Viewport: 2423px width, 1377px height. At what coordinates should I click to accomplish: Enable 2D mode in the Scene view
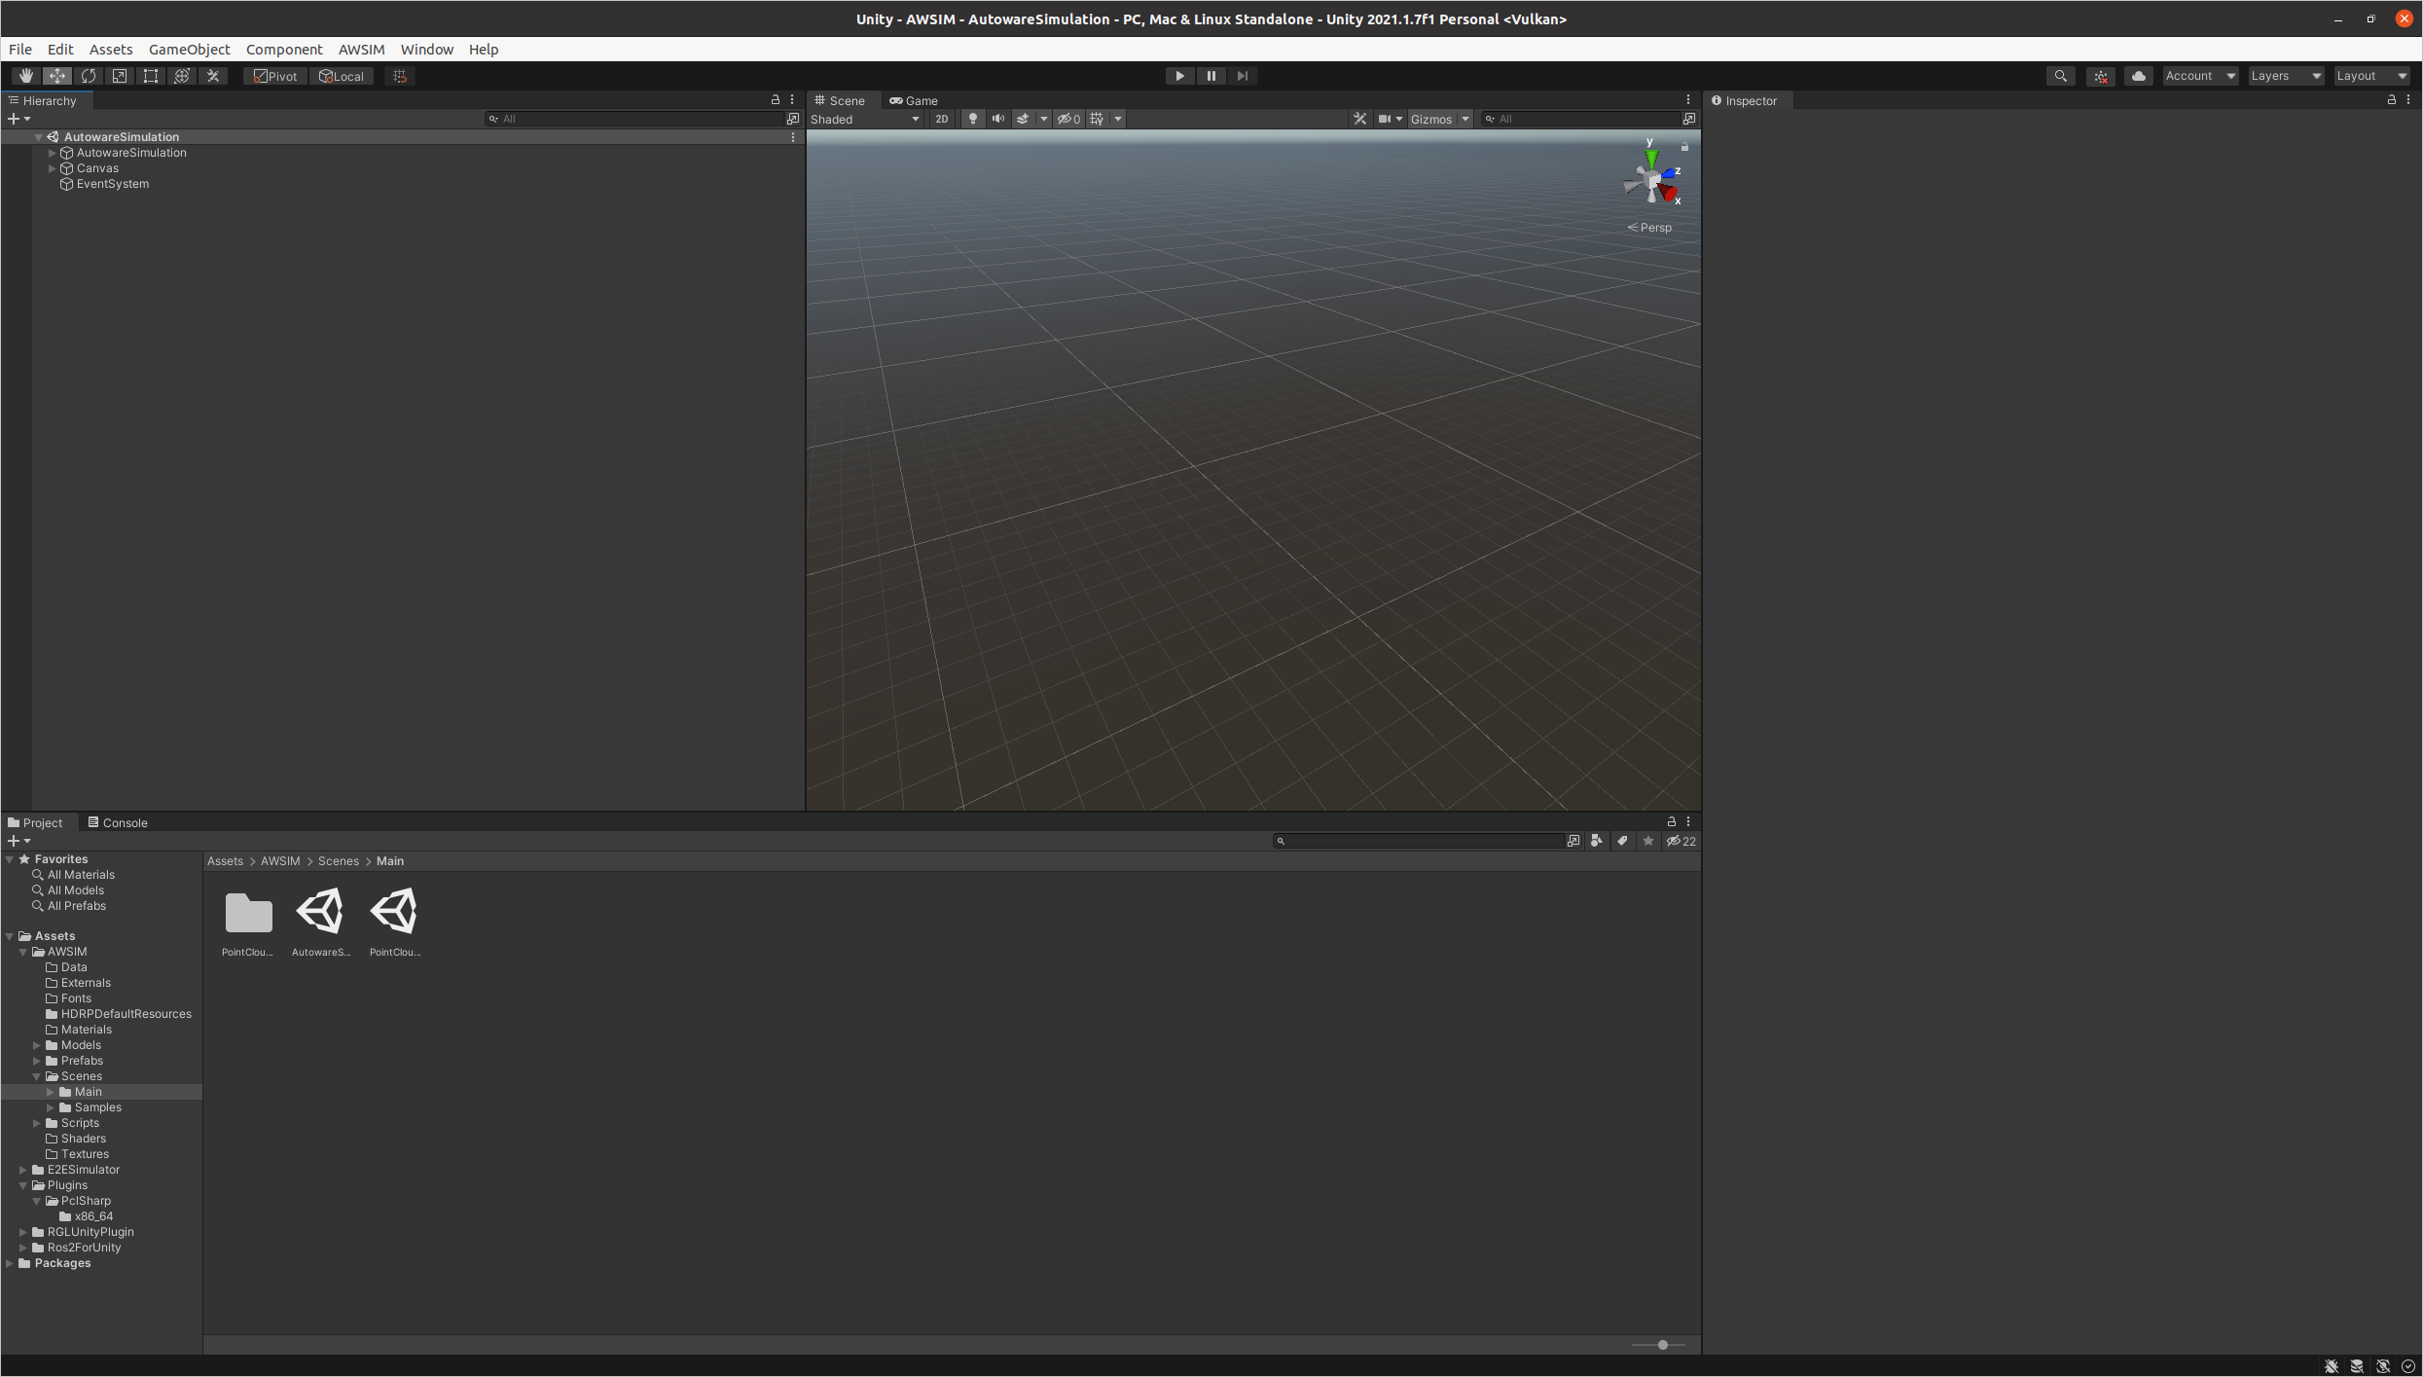[x=941, y=118]
